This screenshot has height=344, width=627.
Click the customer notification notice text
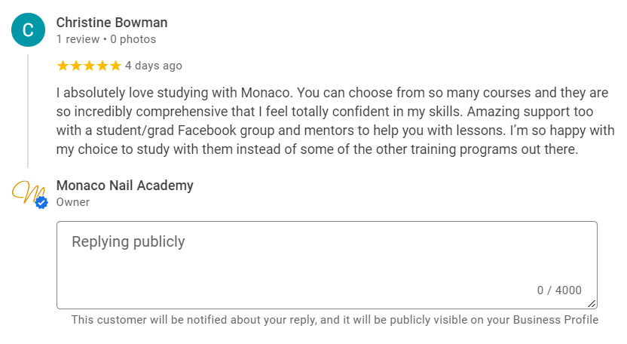click(x=335, y=320)
